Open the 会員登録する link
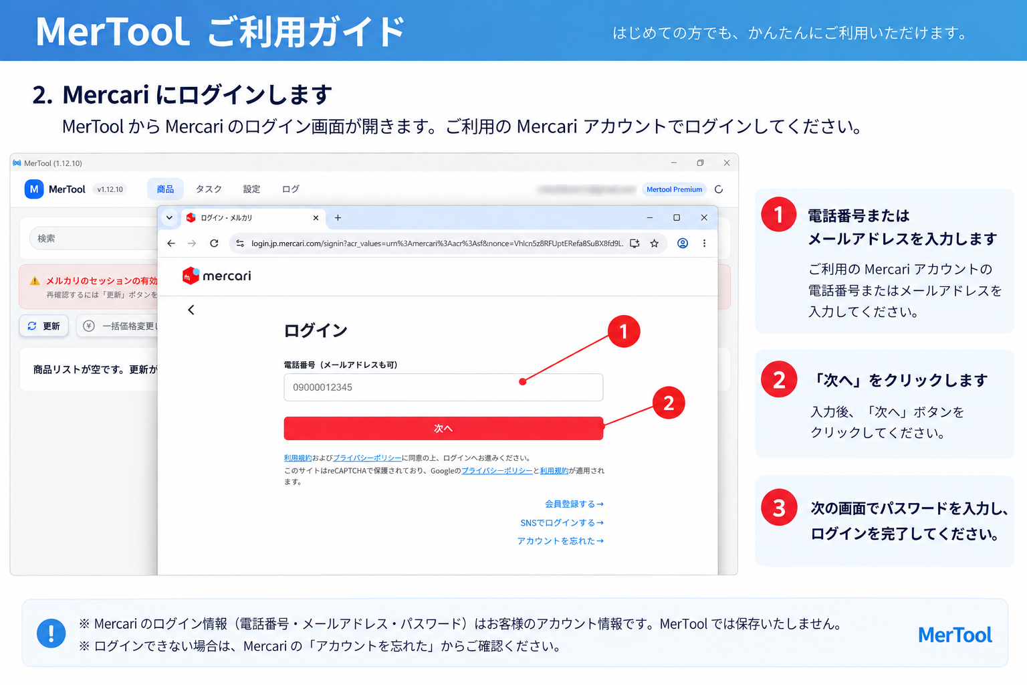This screenshot has width=1027, height=685. (574, 504)
